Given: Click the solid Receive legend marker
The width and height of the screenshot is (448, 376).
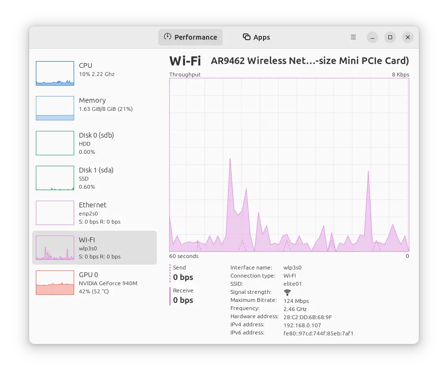Looking at the screenshot, I should (170, 296).
